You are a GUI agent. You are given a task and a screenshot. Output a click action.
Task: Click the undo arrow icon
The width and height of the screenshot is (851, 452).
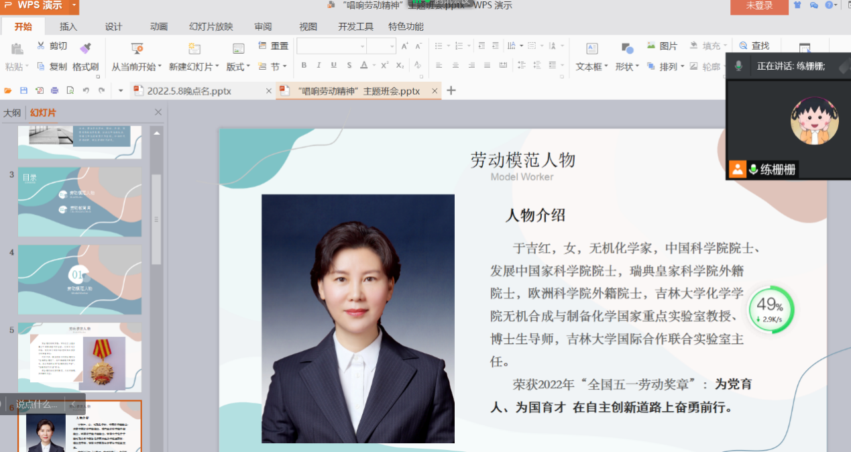pyautogui.click(x=86, y=91)
